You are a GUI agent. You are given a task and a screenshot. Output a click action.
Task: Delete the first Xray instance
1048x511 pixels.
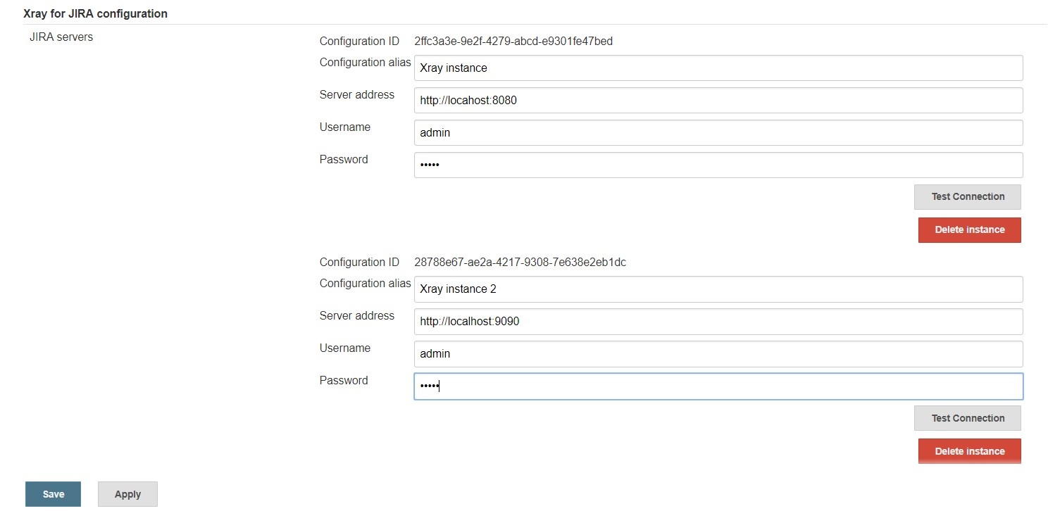(970, 230)
